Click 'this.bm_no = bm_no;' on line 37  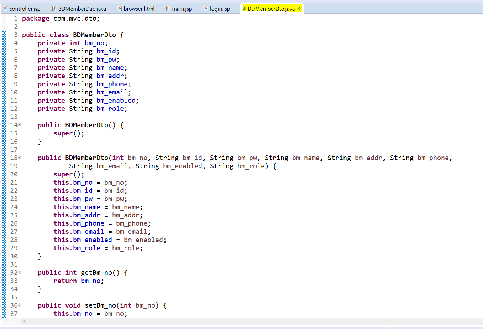[x=90, y=314]
